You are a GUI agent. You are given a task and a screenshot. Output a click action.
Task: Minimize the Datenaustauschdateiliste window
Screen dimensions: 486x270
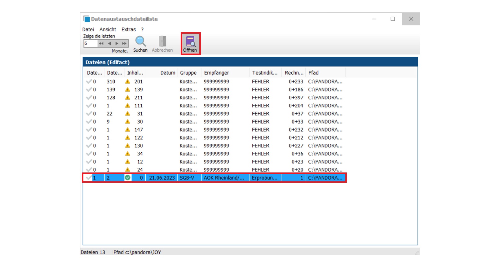[x=374, y=19]
